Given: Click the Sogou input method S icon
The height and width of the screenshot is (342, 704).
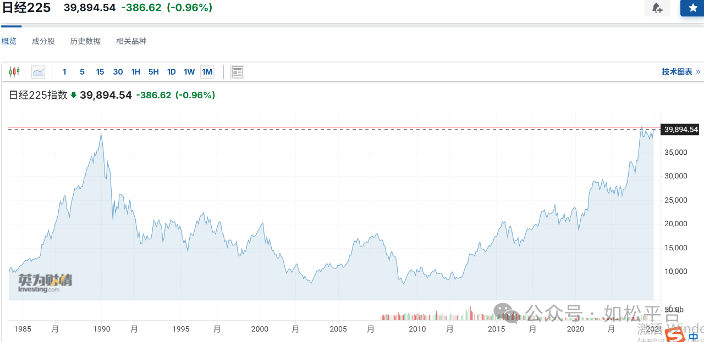Looking at the screenshot, I should pyautogui.click(x=675, y=334).
